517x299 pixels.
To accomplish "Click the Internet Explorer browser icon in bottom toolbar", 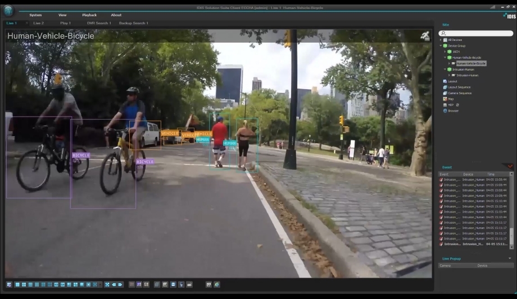I will point(217,284).
